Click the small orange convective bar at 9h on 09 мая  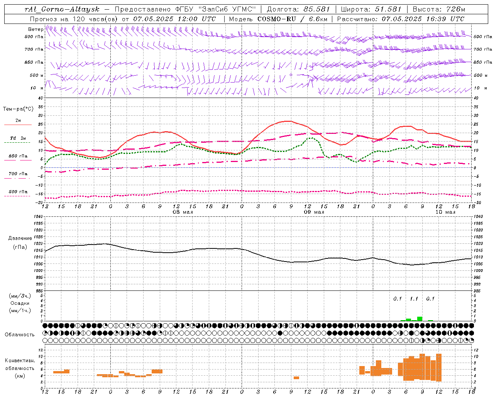296,378
